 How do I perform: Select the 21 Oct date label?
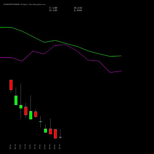(45, 147)
